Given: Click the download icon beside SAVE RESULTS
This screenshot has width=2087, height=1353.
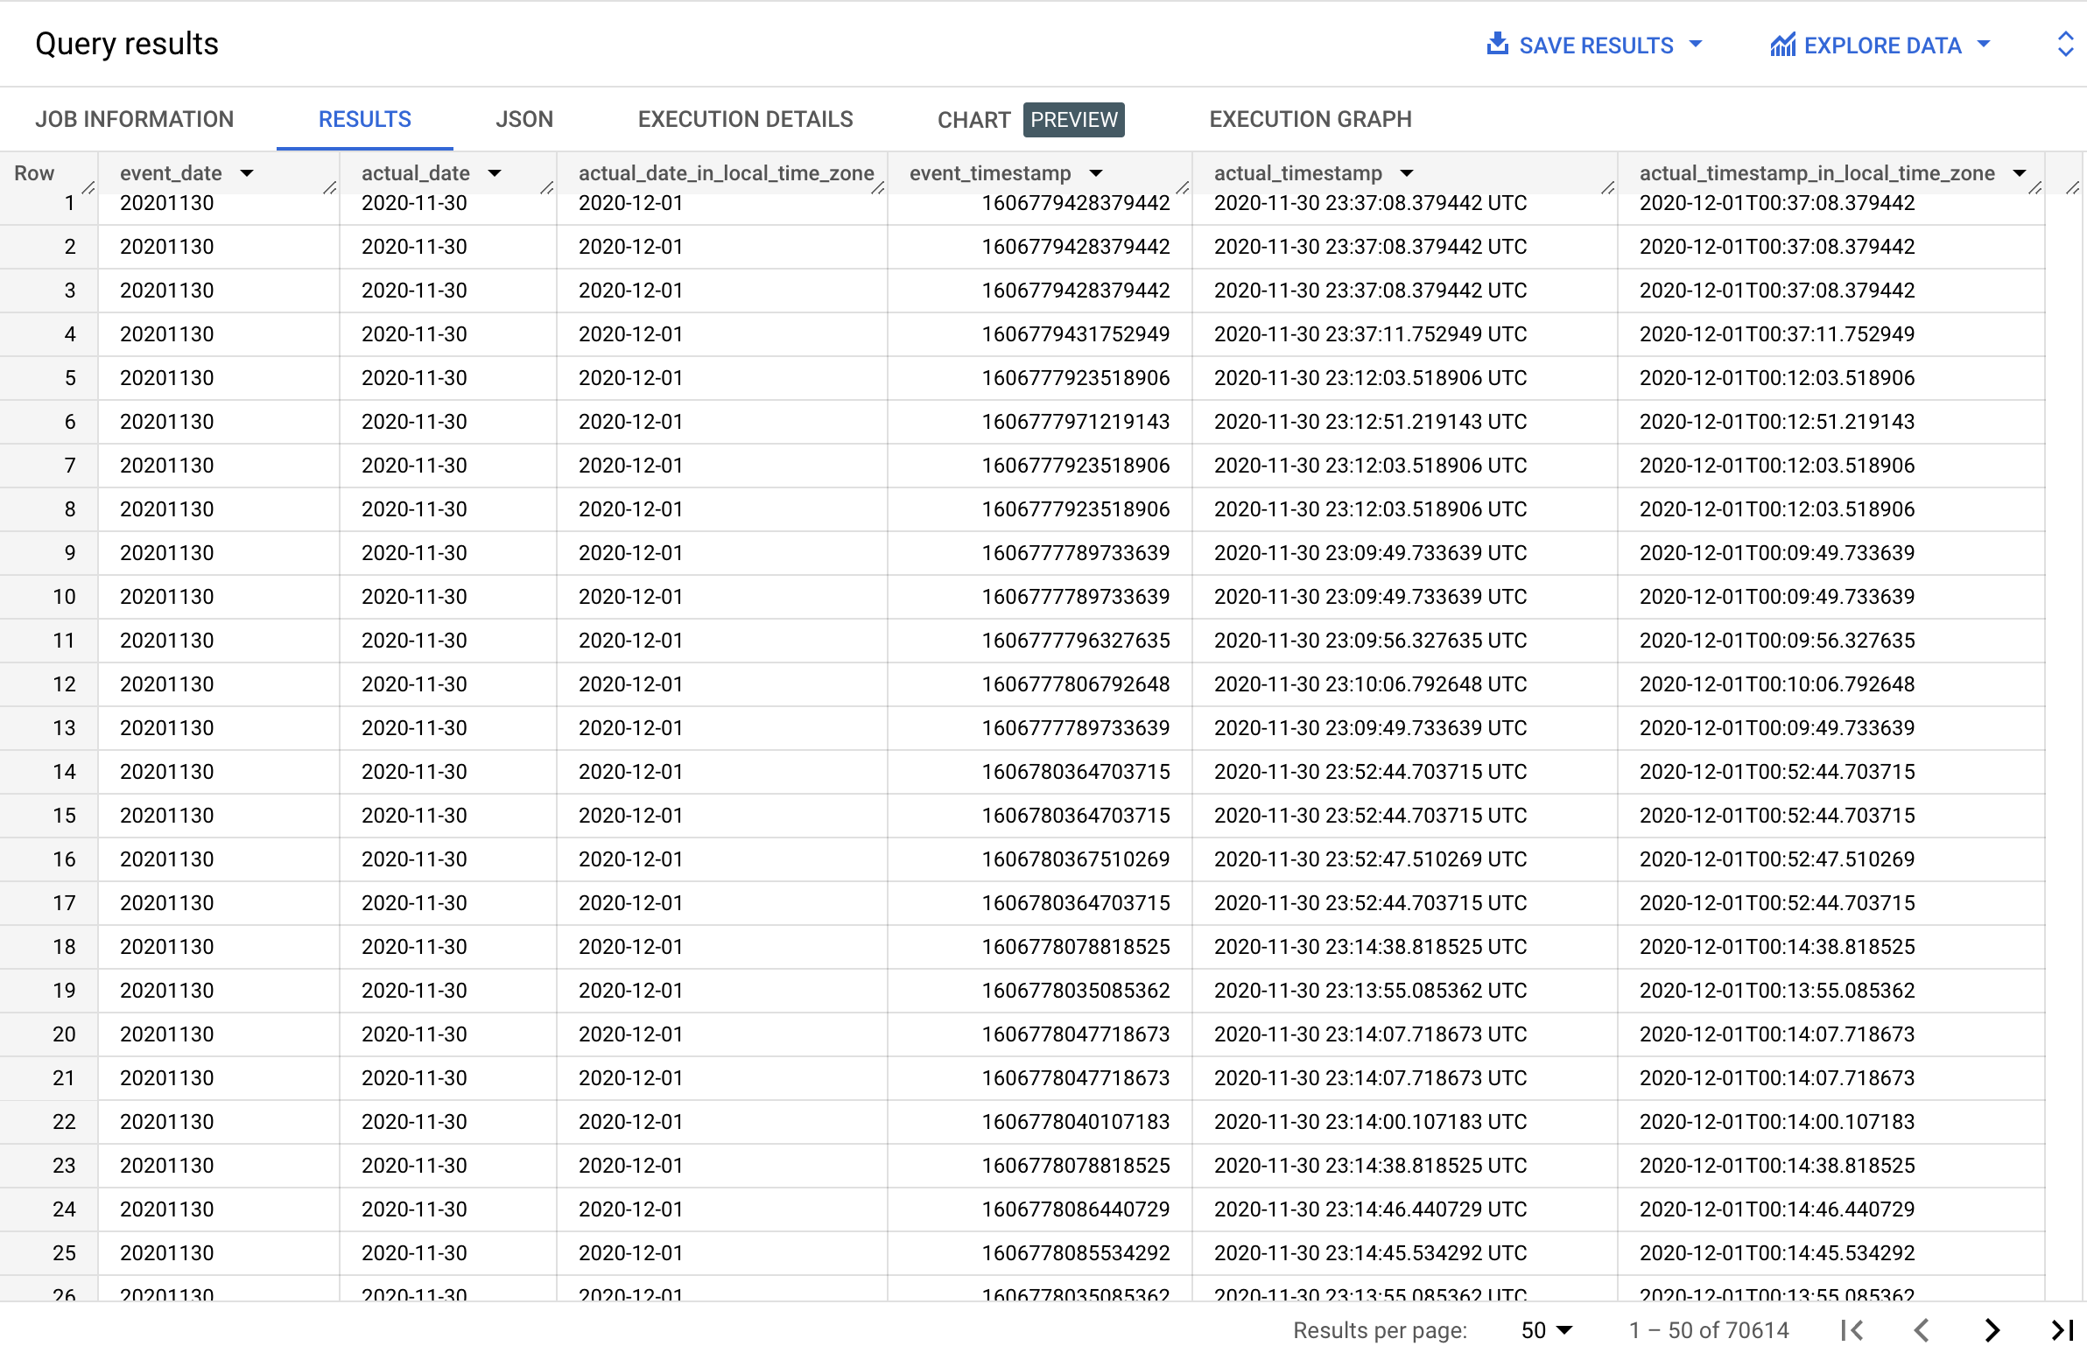Looking at the screenshot, I should pos(1500,44).
